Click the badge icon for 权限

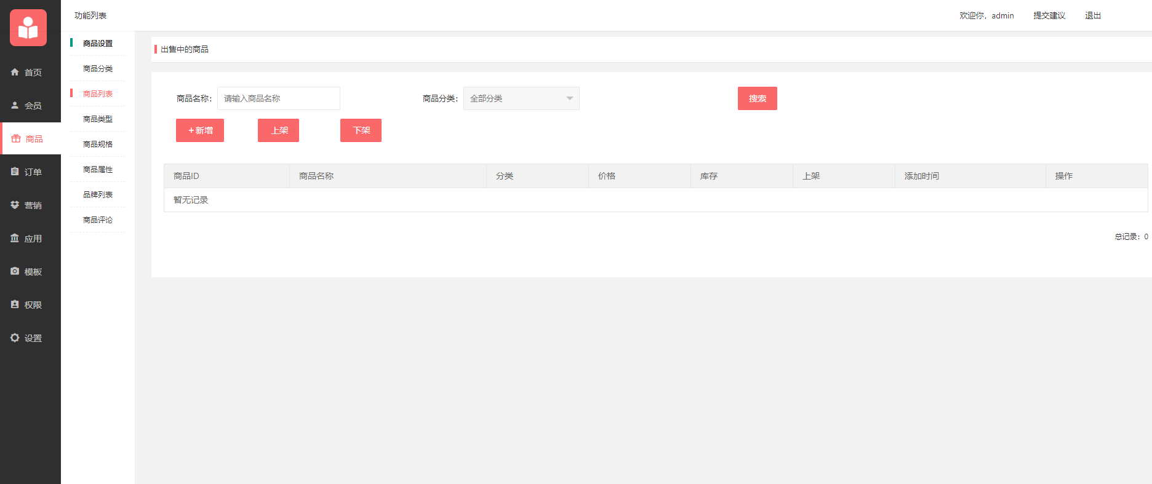15,304
